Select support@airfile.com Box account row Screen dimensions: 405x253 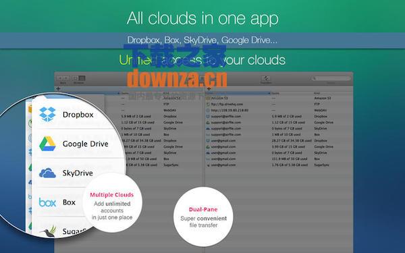(279, 134)
